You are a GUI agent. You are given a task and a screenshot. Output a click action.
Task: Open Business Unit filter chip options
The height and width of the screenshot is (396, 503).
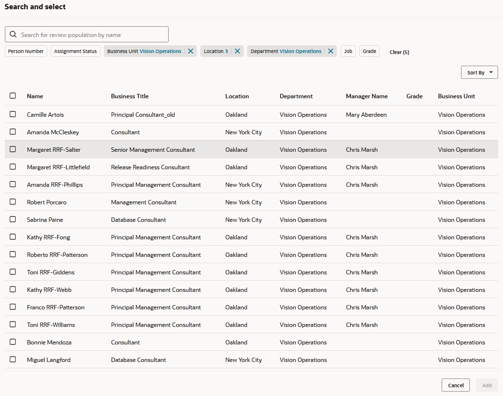tap(144, 51)
